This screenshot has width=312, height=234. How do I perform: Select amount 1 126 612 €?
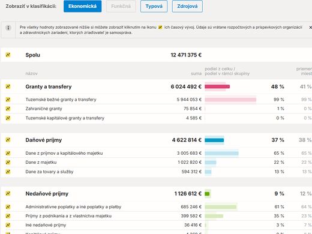click(x=188, y=194)
